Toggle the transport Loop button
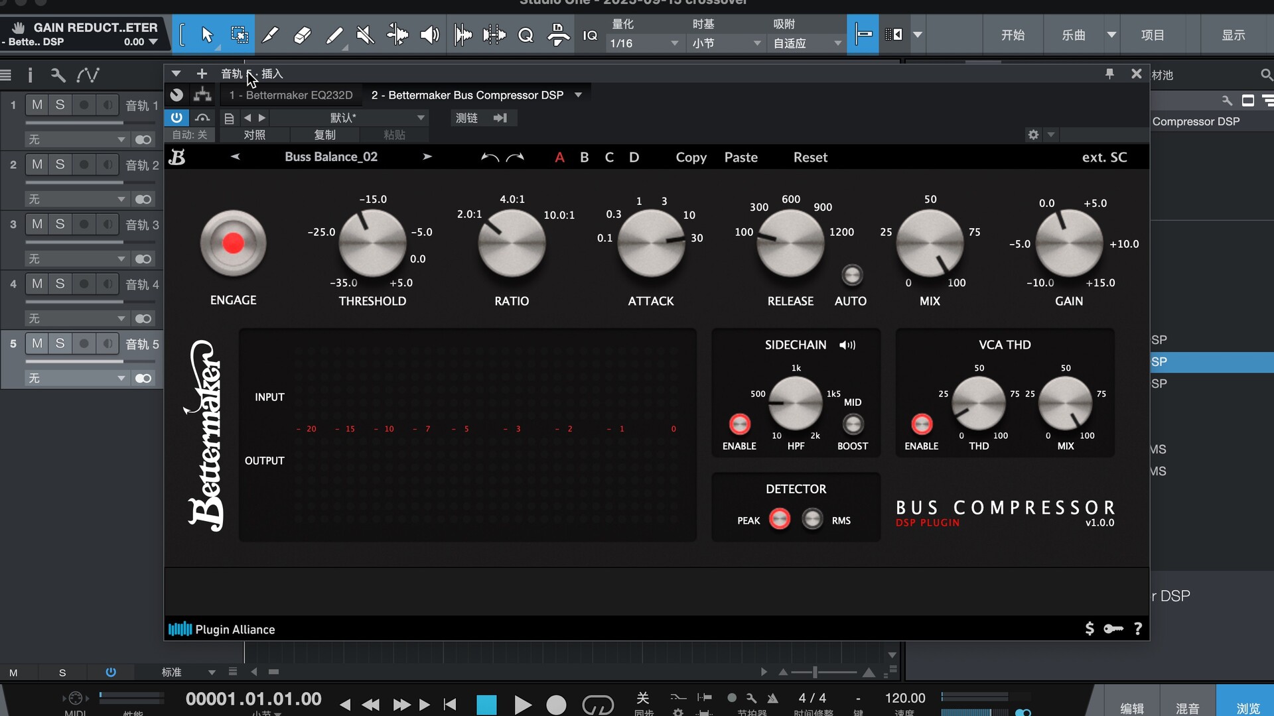The image size is (1274, 716). 597,705
